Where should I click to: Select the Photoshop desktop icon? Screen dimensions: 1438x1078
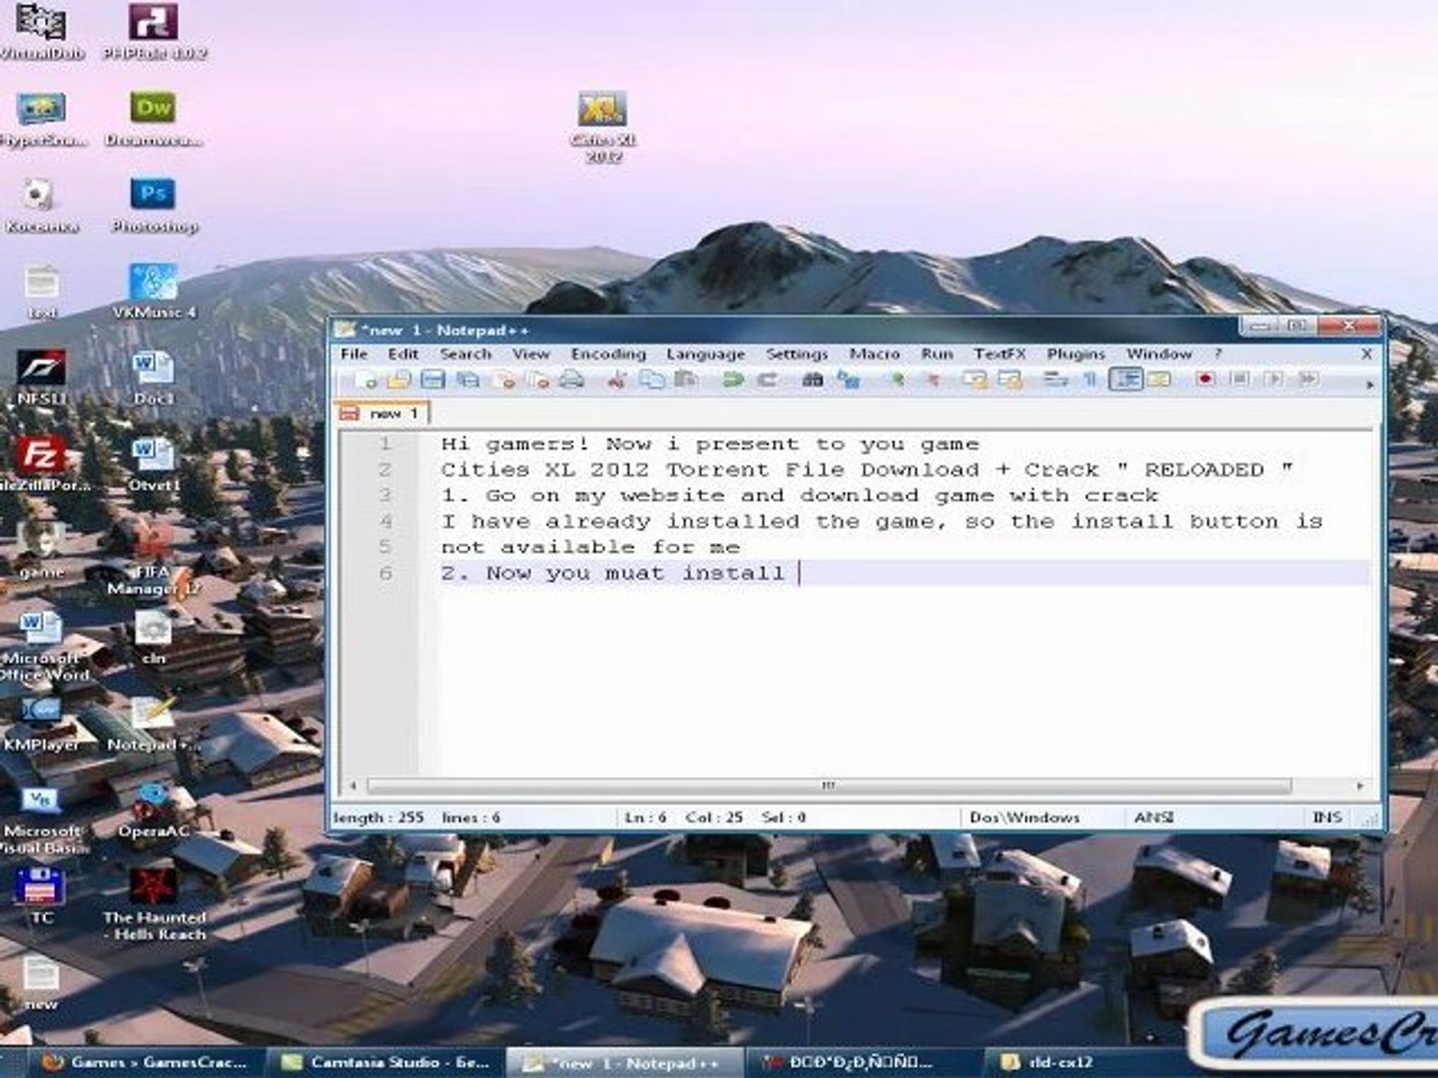click(x=154, y=206)
